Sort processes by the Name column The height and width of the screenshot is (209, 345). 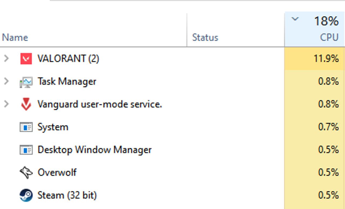click(x=15, y=37)
